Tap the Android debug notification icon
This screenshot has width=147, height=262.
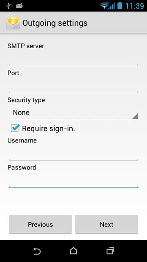[x=19, y=6]
